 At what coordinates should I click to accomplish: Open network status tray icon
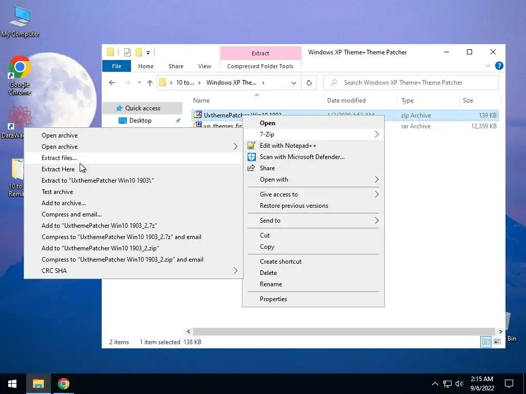447,384
